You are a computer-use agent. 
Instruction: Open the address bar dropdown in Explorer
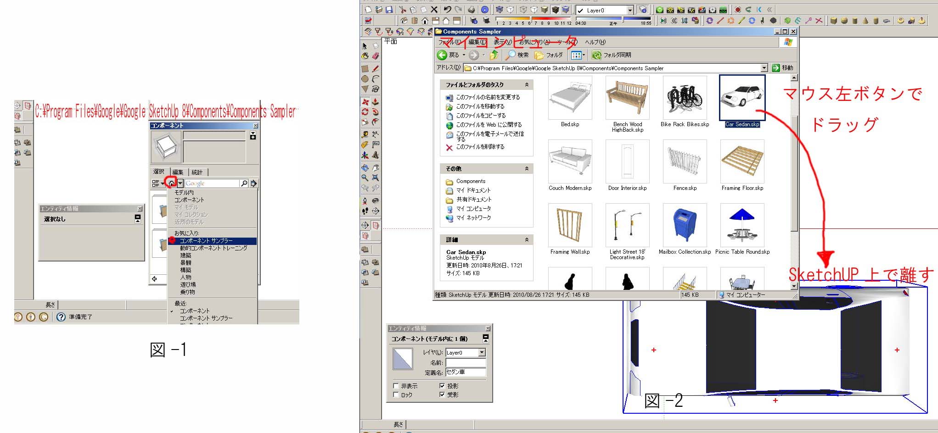[x=764, y=68]
